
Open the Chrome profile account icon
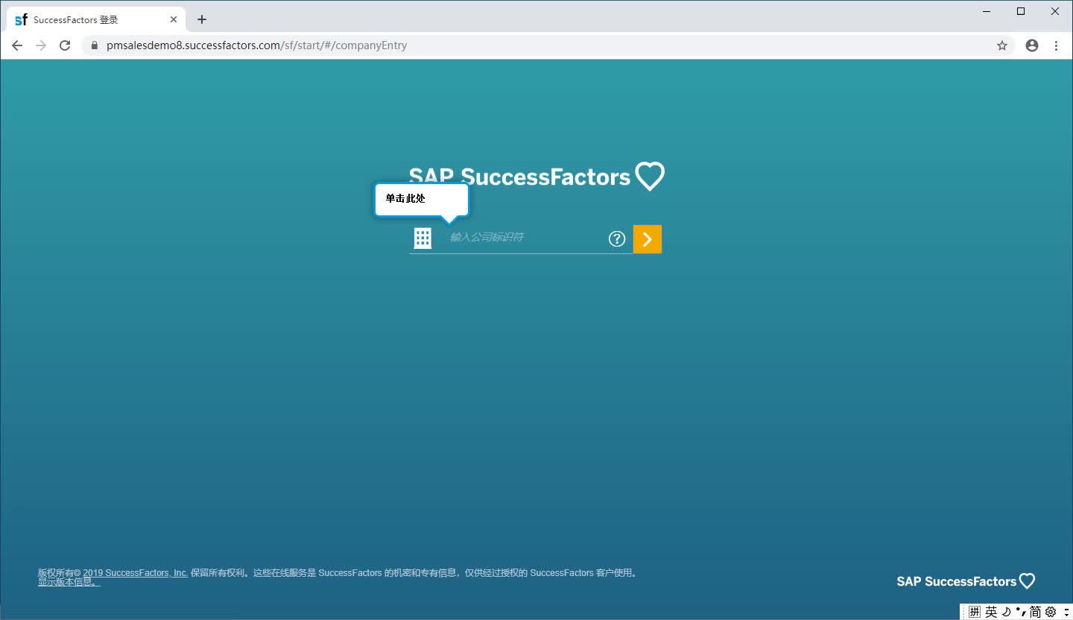click(x=1032, y=45)
